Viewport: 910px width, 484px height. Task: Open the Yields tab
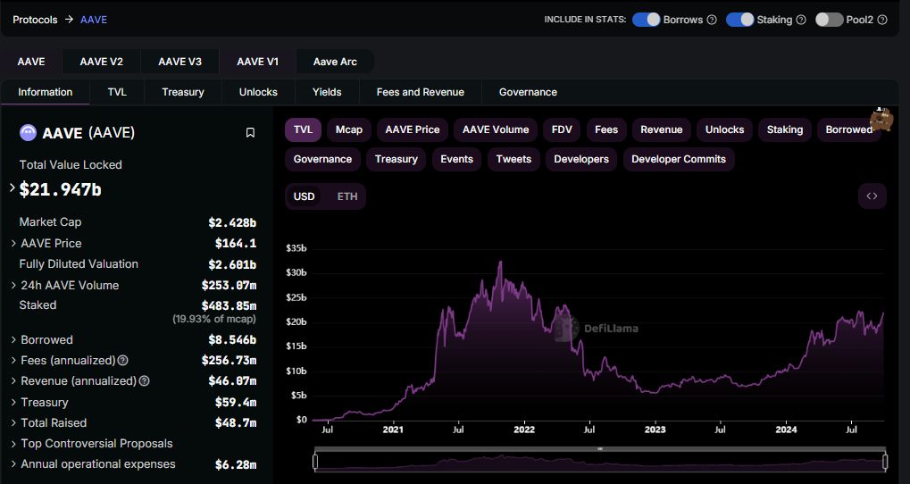[327, 92]
